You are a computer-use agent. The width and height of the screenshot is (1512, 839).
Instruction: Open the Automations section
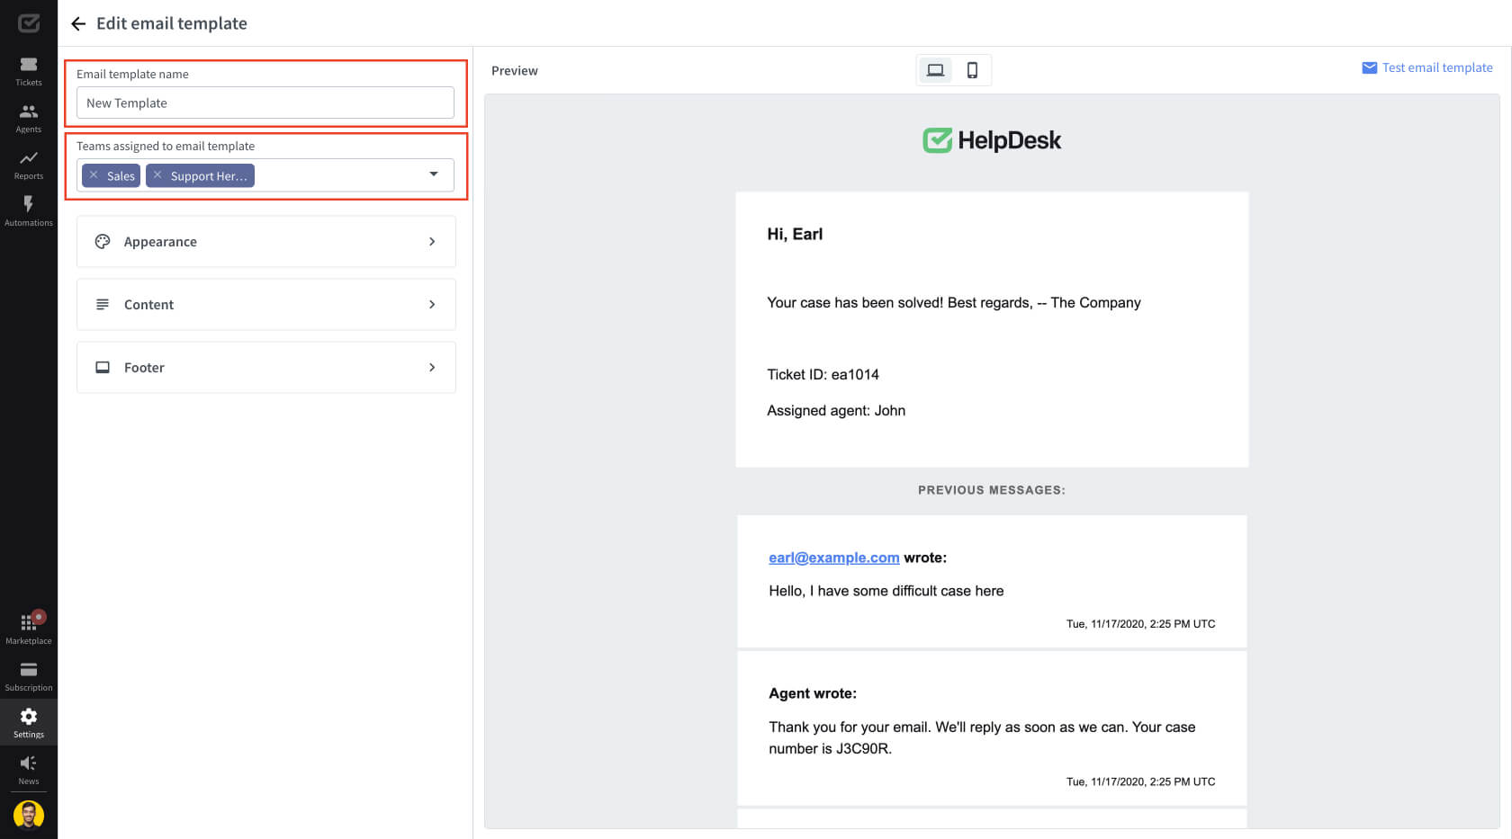pyautogui.click(x=29, y=211)
